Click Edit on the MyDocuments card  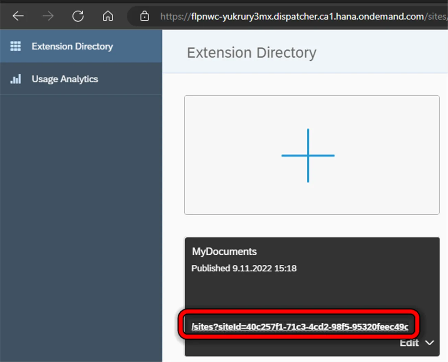coord(409,343)
